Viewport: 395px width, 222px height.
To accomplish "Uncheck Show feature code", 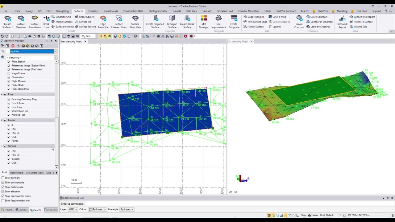I will 3,187.
